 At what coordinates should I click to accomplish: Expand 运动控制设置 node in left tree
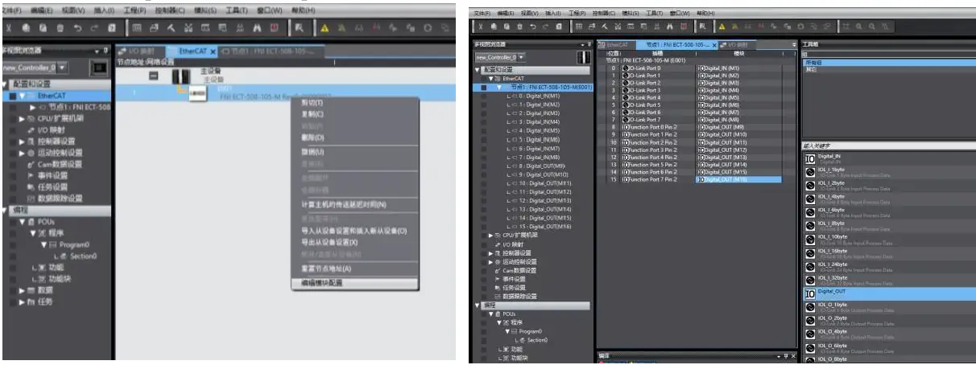pos(23,152)
